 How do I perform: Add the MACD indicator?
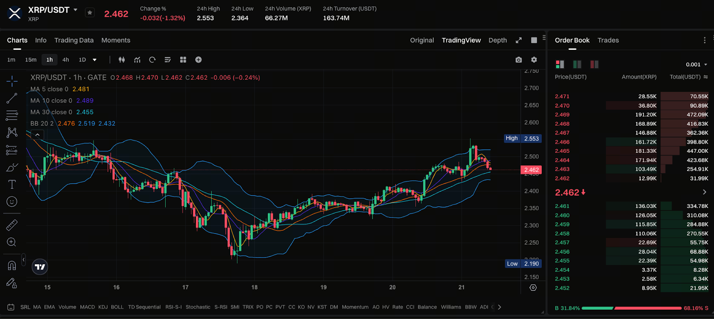click(x=87, y=307)
